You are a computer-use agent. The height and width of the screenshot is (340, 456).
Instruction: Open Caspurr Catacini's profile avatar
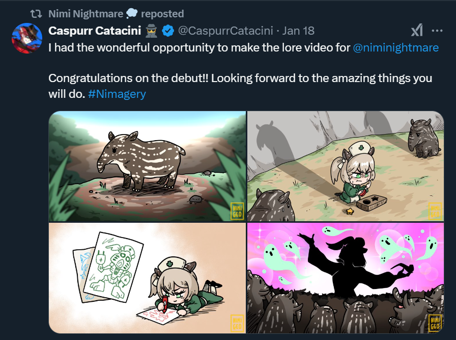click(26, 38)
